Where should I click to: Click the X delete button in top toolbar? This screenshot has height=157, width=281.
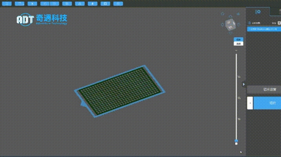click(x=32, y=4)
